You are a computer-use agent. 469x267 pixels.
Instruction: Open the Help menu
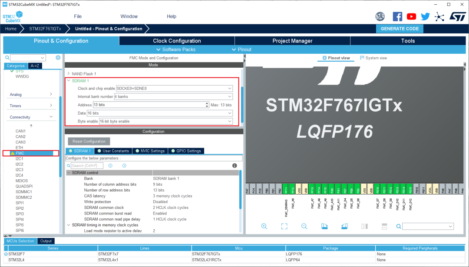click(x=172, y=16)
